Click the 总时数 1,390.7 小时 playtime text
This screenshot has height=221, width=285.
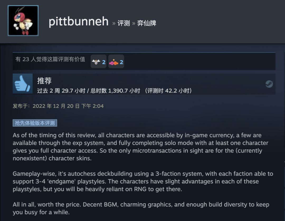coord(115,91)
